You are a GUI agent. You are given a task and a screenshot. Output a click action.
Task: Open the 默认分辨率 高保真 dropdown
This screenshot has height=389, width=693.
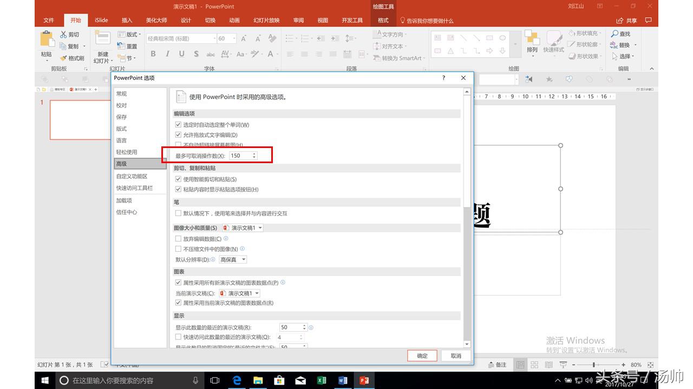[233, 260]
